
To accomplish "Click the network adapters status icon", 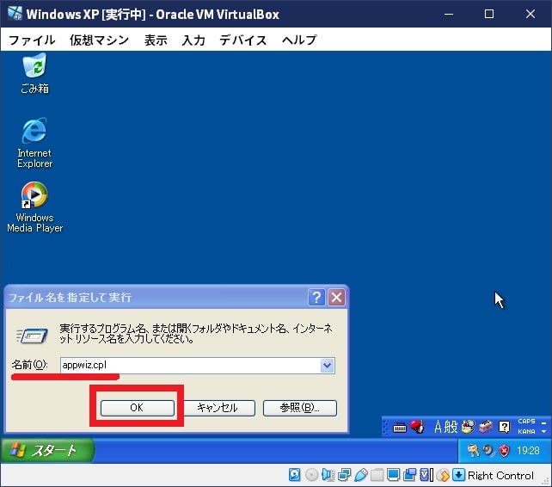I will click(344, 475).
